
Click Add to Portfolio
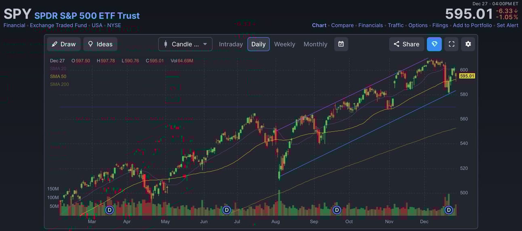point(472,25)
